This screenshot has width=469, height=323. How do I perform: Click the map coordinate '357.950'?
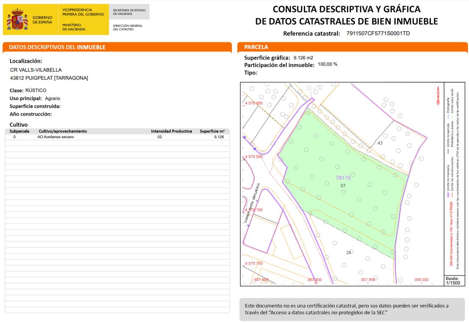[368, 280]
